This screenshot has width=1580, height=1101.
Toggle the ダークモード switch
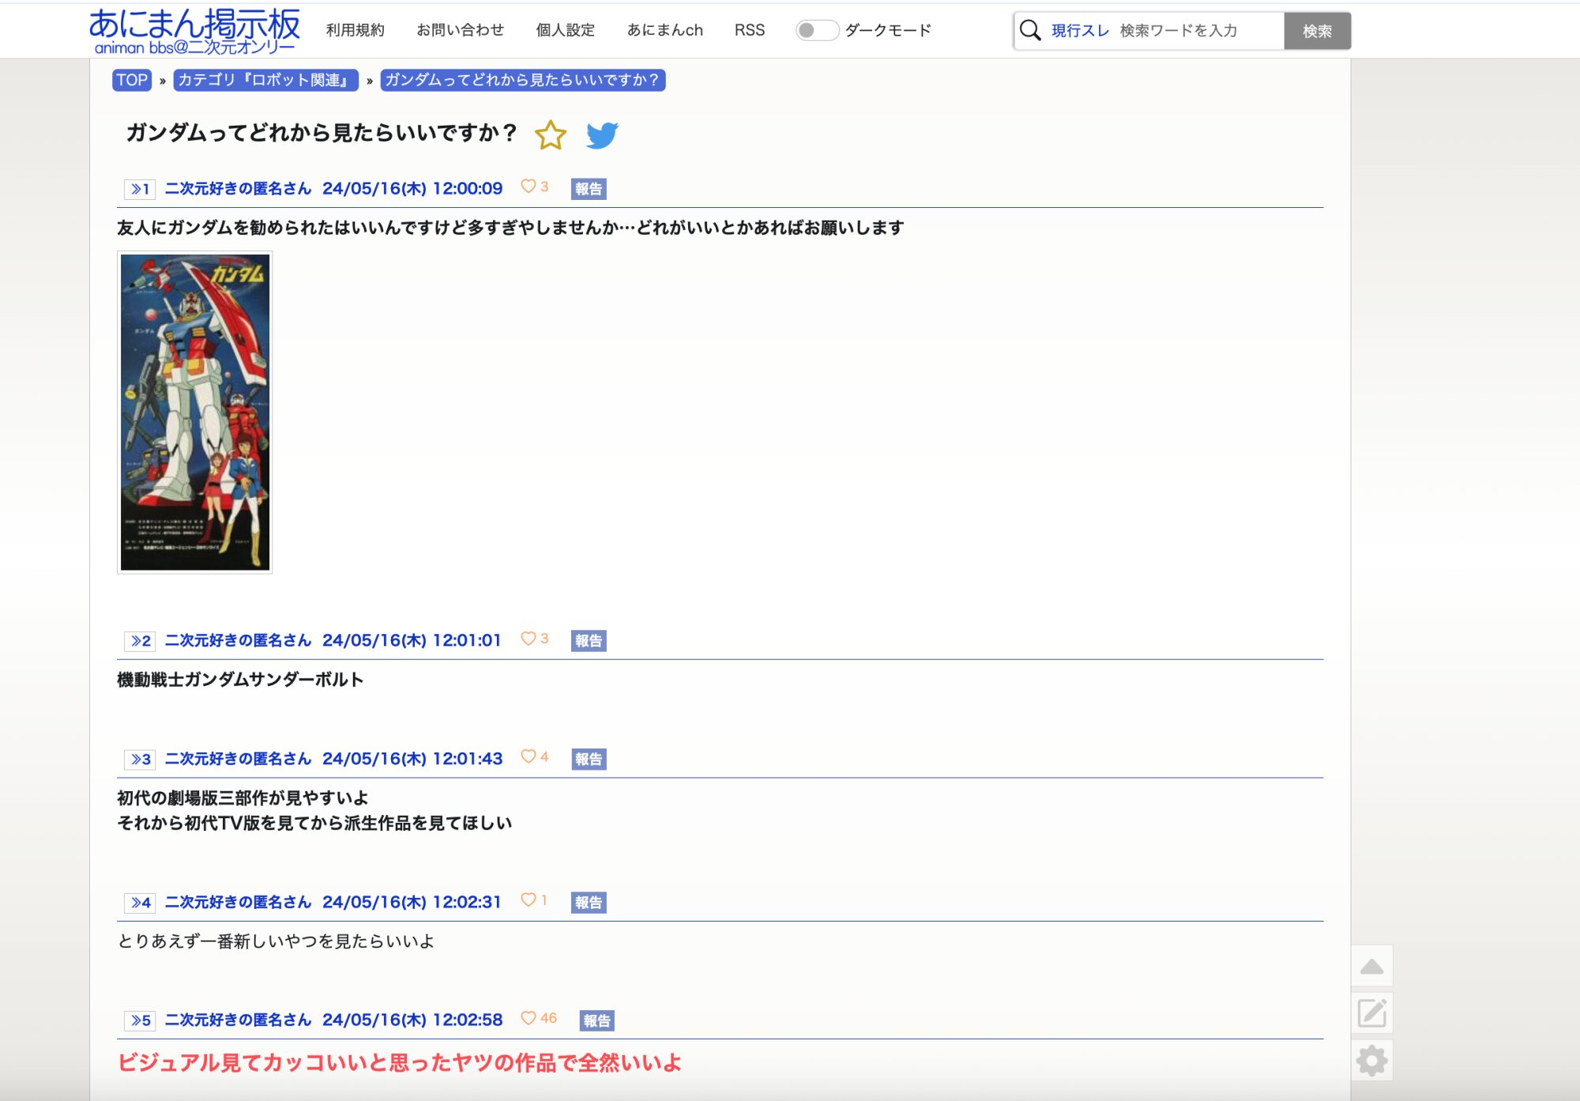point(815,31)
